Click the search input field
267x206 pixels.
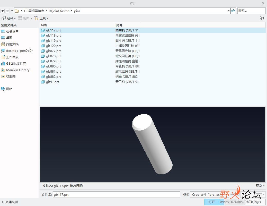click(x=251, y=11)
